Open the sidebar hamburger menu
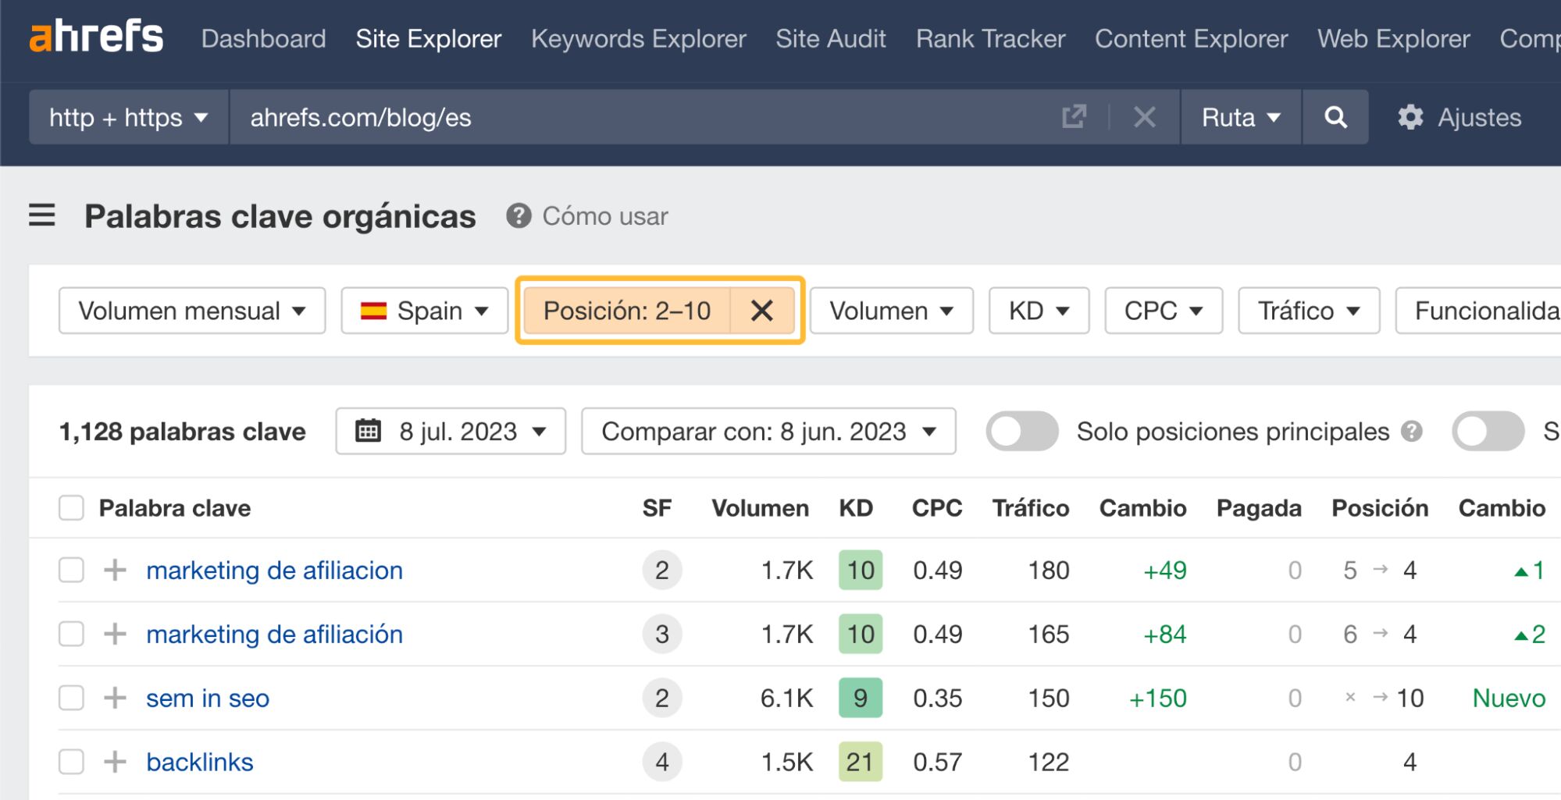 (x=42, y=216)
